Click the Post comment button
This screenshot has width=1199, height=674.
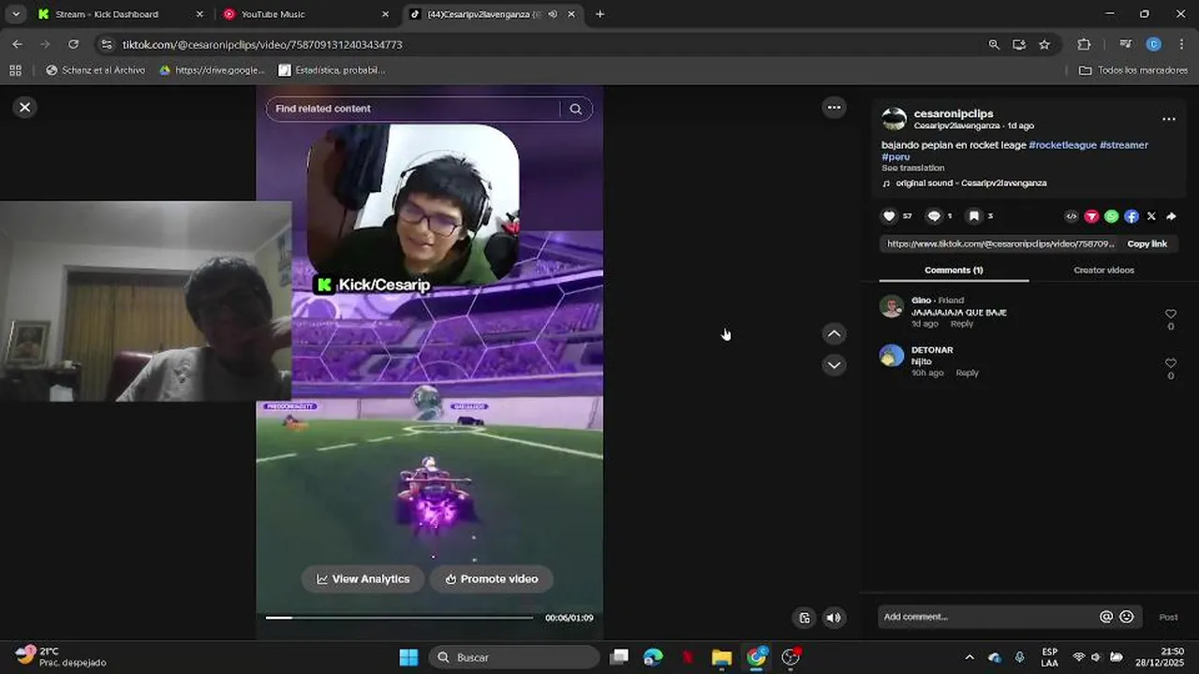1168,617
